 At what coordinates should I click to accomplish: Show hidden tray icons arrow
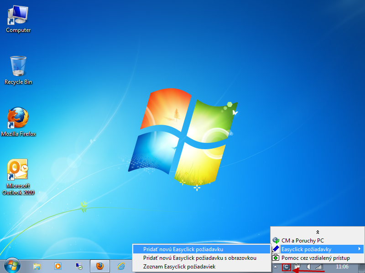tap(276, 267)
